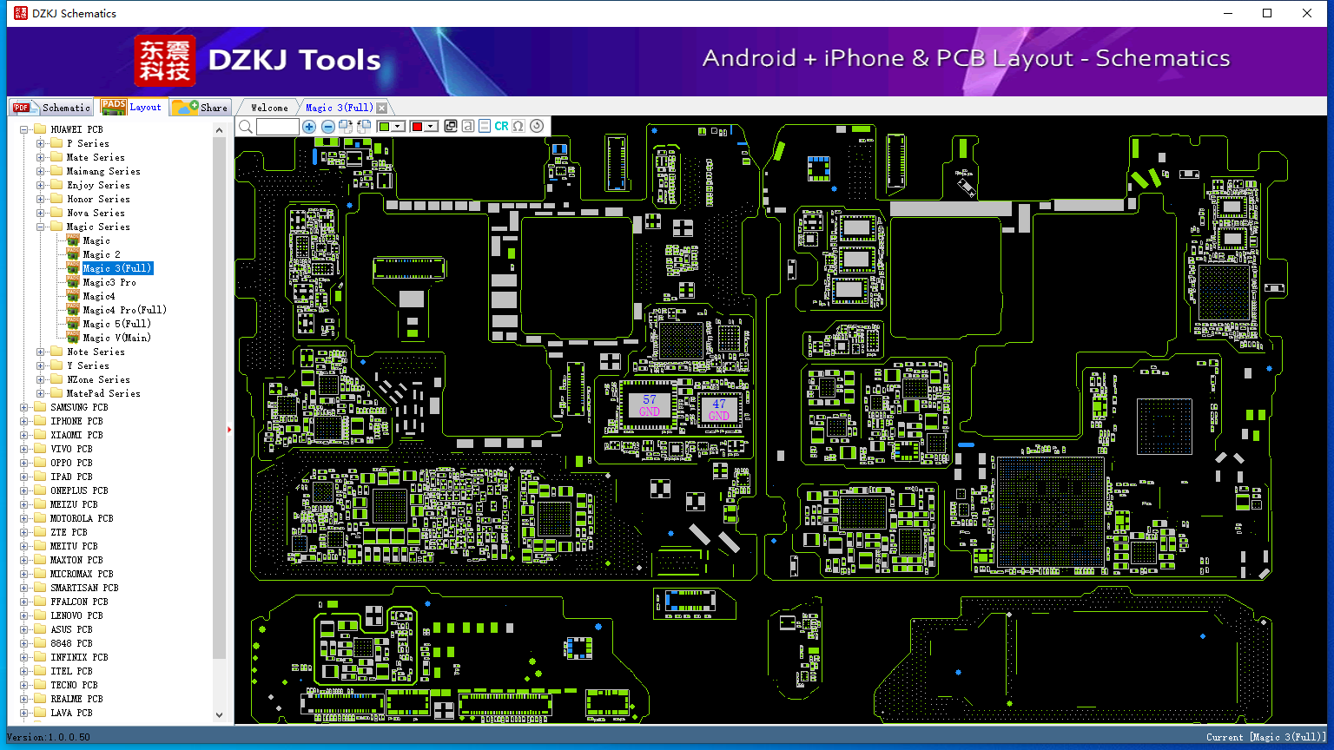Viewport: 1334px width, 750px height.
Task: Click the tree scrollbar up arrow
Action: [219, 130]
